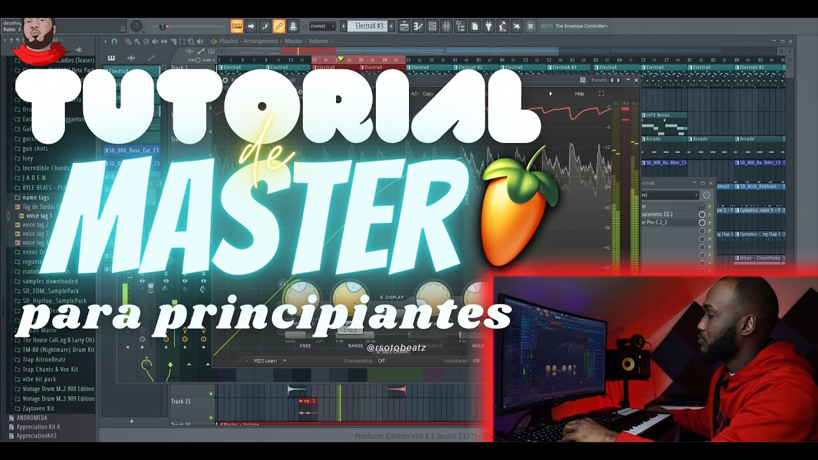
Task: Open the MIDI Learn dropdown arrow
Action: click(285, 361)
